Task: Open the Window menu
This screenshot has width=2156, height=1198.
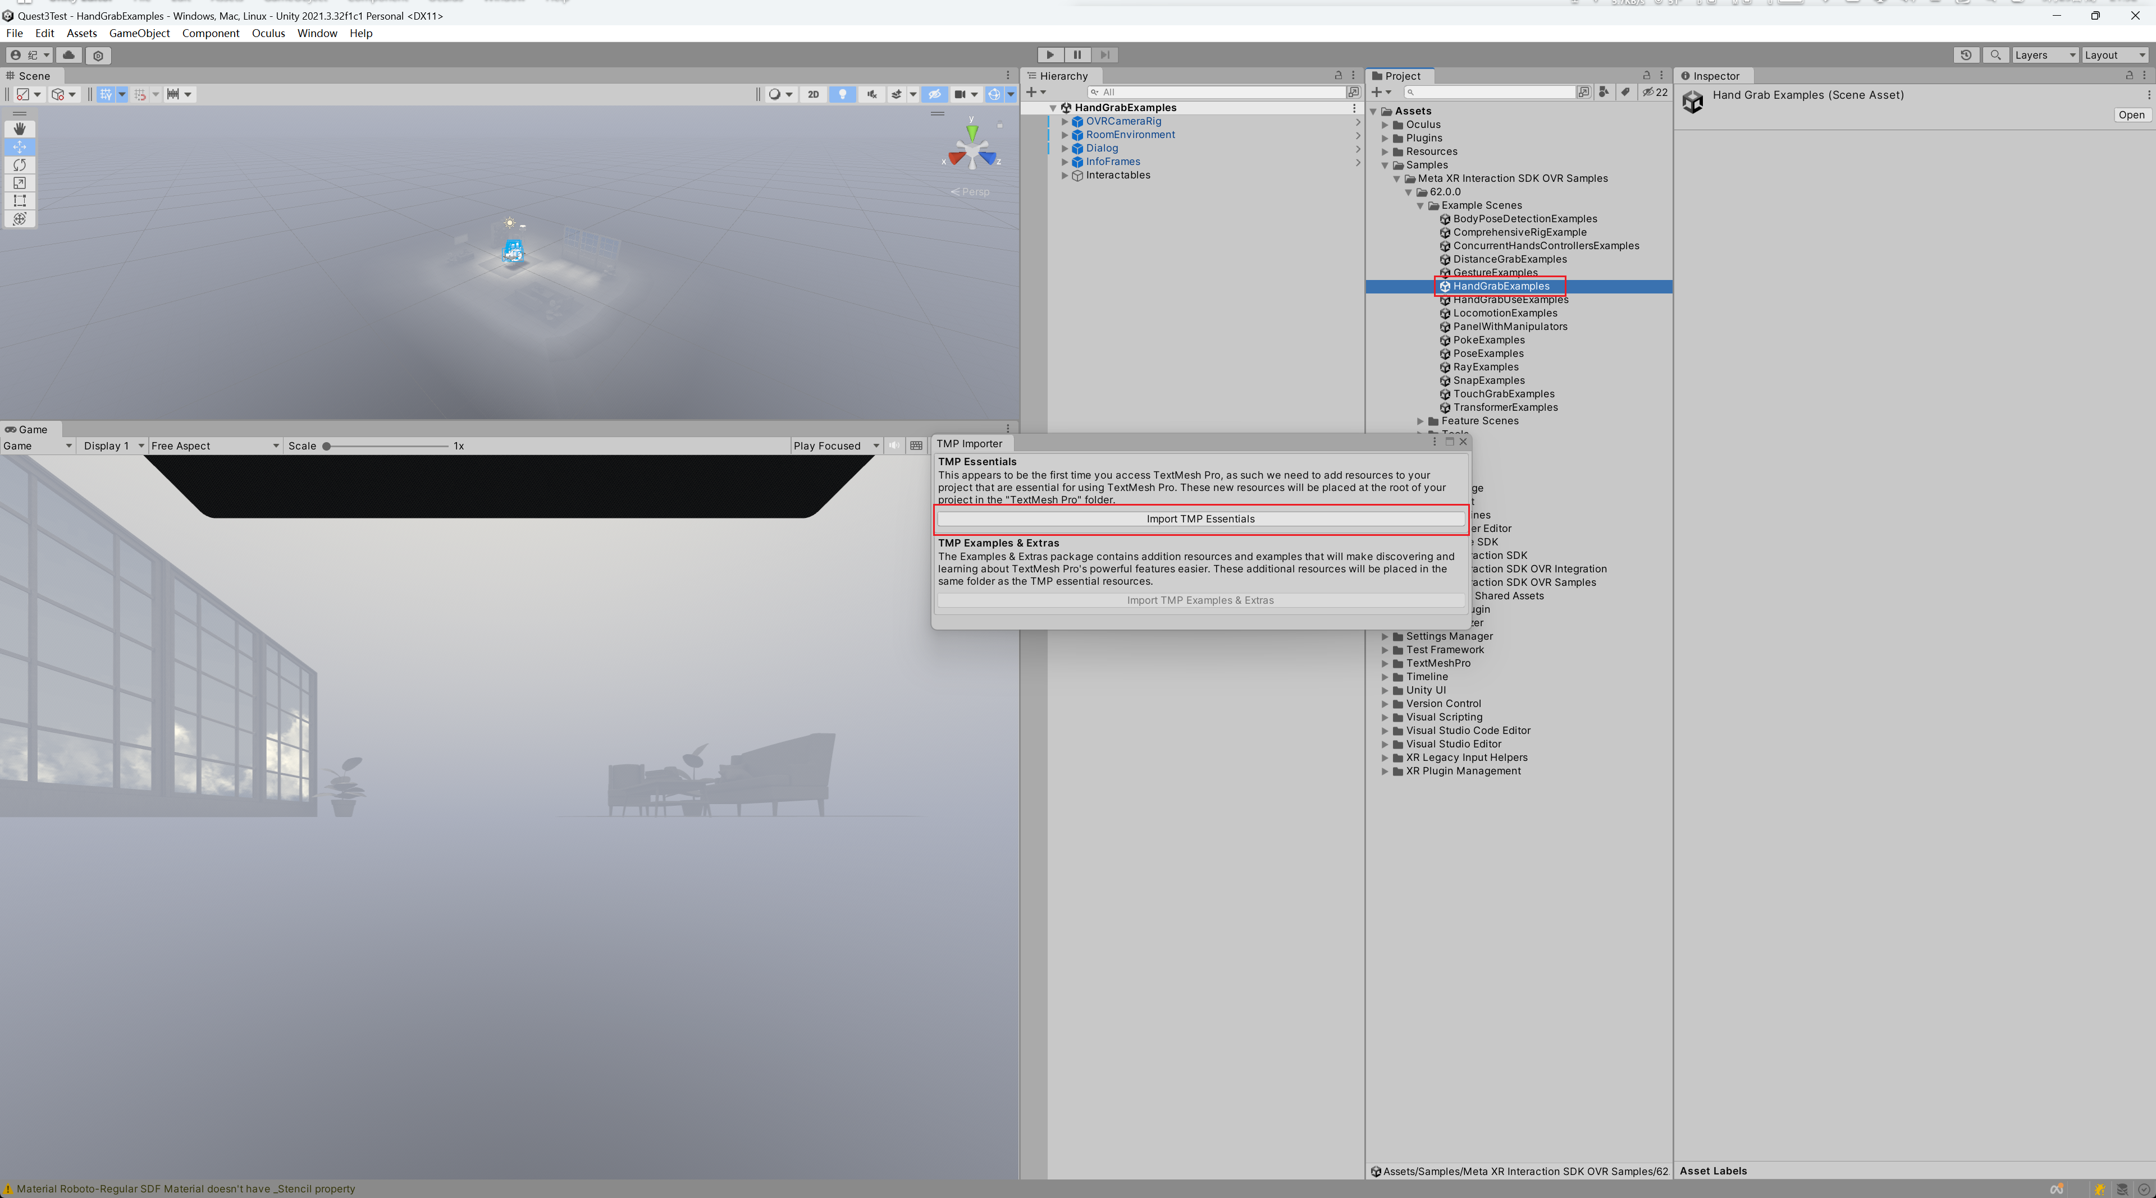Action: pyautogui.click(x=317, y=34)
